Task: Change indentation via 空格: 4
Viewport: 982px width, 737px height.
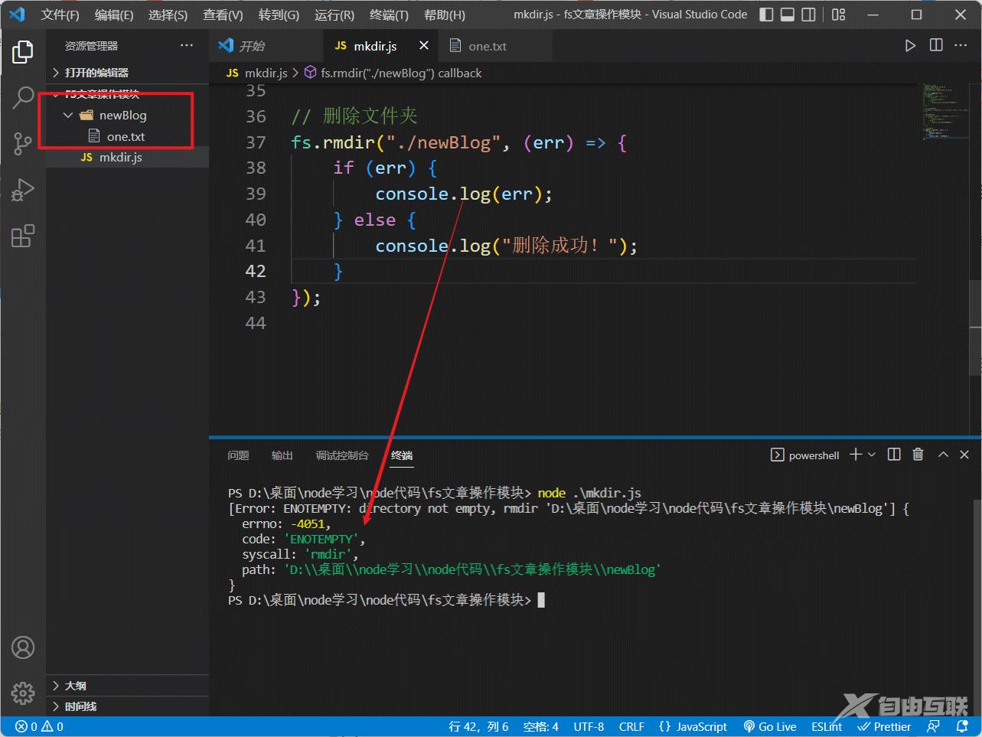Action: [x=541, y=726]
